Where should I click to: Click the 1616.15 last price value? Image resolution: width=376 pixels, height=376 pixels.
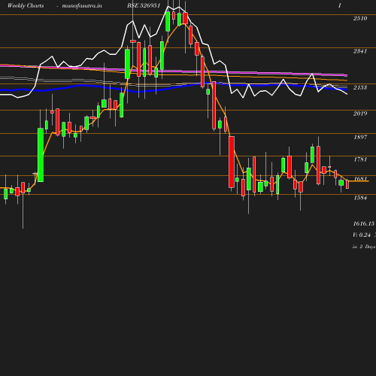tap(364, 223)
